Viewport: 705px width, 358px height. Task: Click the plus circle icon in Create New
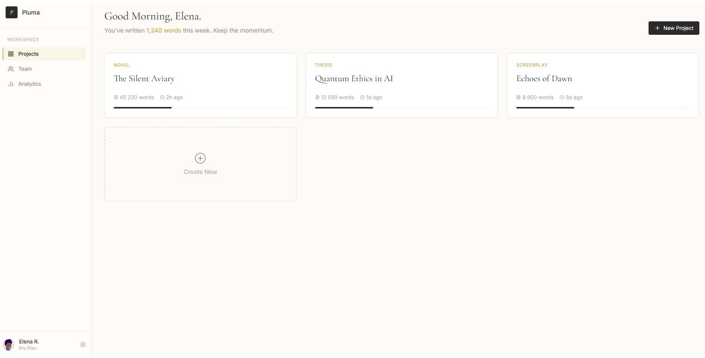[x=200, y=158]
